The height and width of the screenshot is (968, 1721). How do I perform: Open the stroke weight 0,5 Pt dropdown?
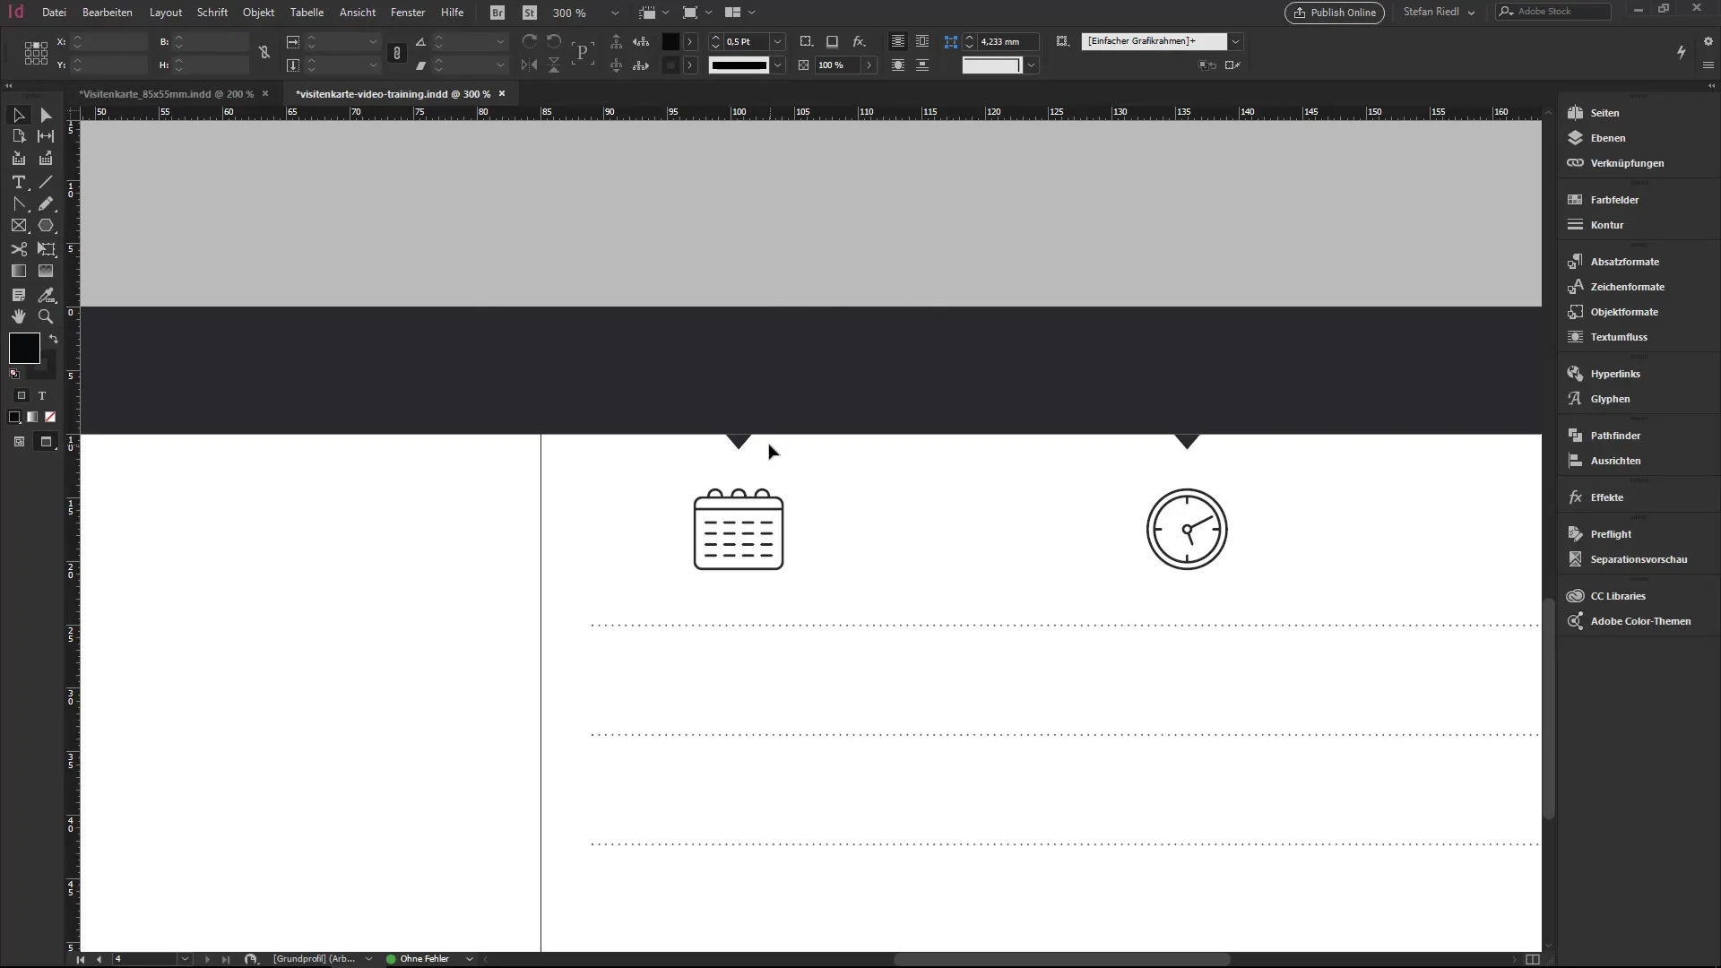click(x=778, y=41)
